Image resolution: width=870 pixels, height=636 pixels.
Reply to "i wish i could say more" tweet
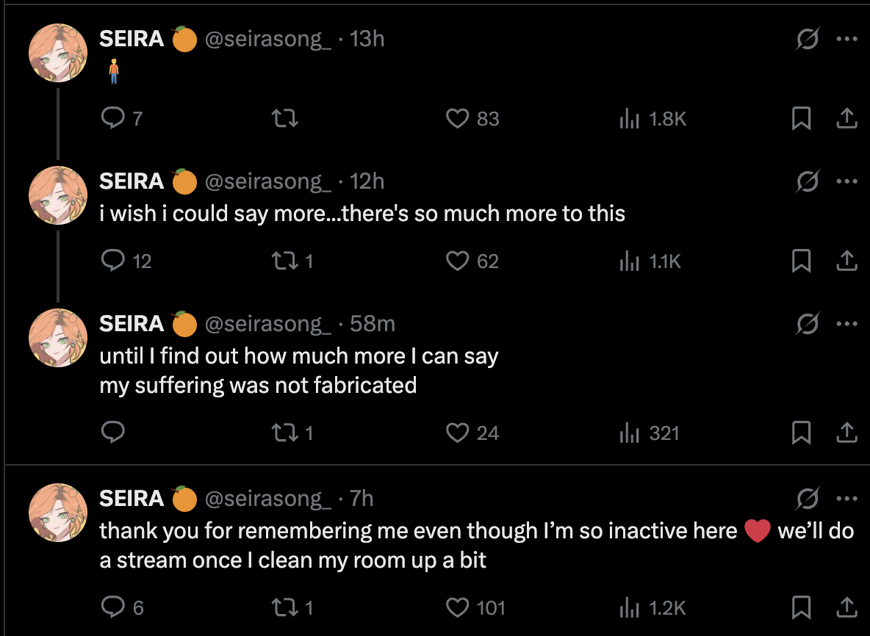click(112, 261)
